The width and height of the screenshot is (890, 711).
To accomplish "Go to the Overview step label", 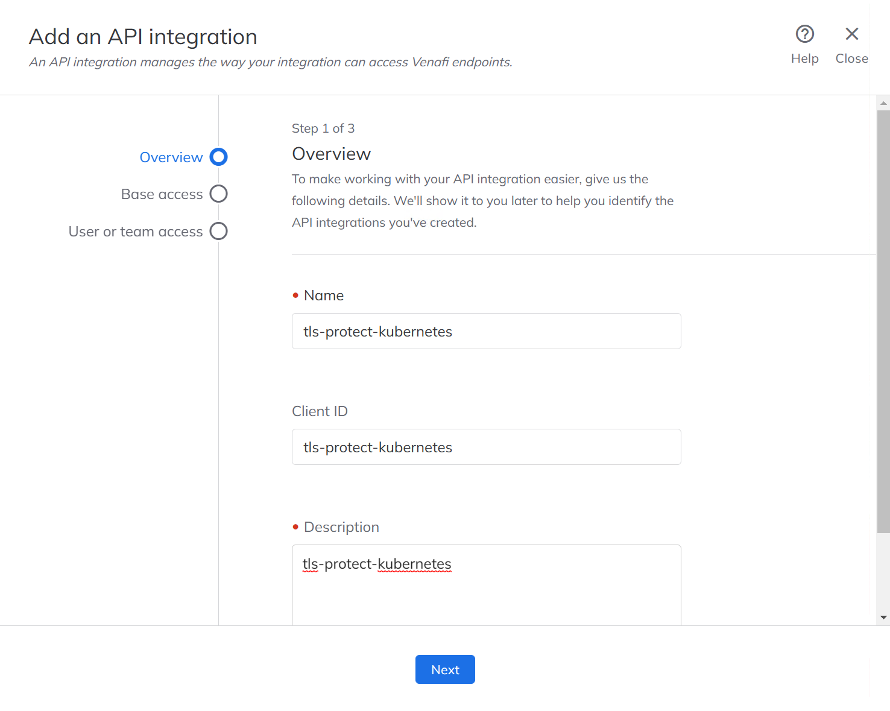I will [171, 157].
